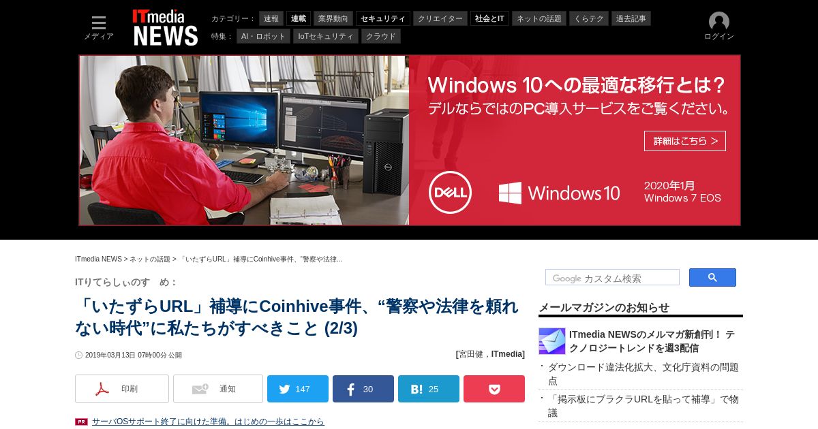Bookmark on Hatena B! (25)
Viewport: 818px width, 429px height.
[x=429, y=389]
